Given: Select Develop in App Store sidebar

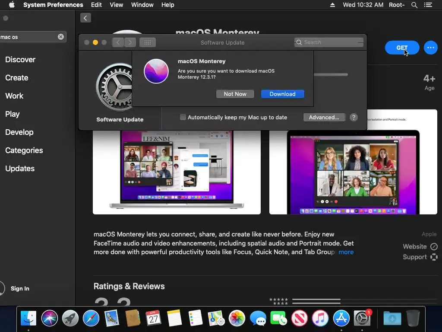Looking at the screenshot, I should (x=19, y=132).
